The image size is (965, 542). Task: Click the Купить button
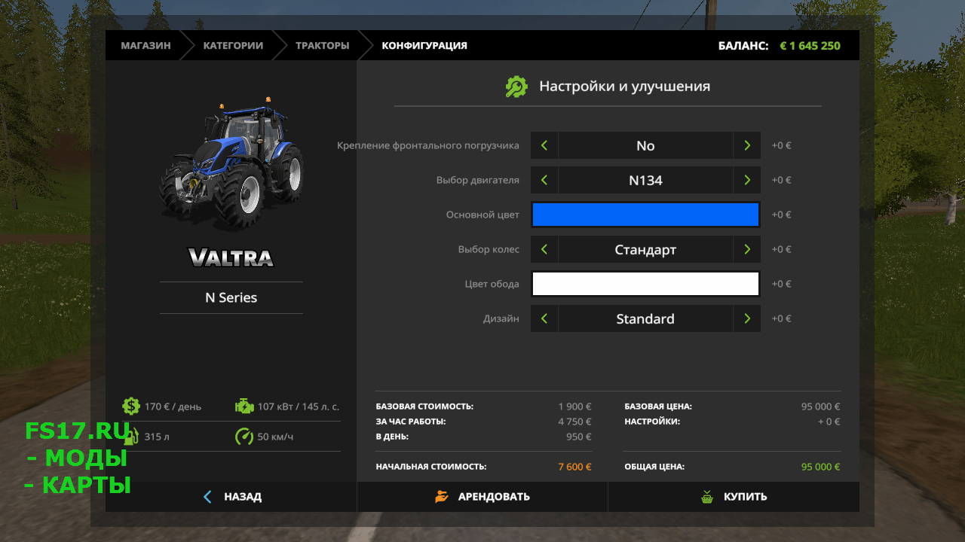click(734, 497)
